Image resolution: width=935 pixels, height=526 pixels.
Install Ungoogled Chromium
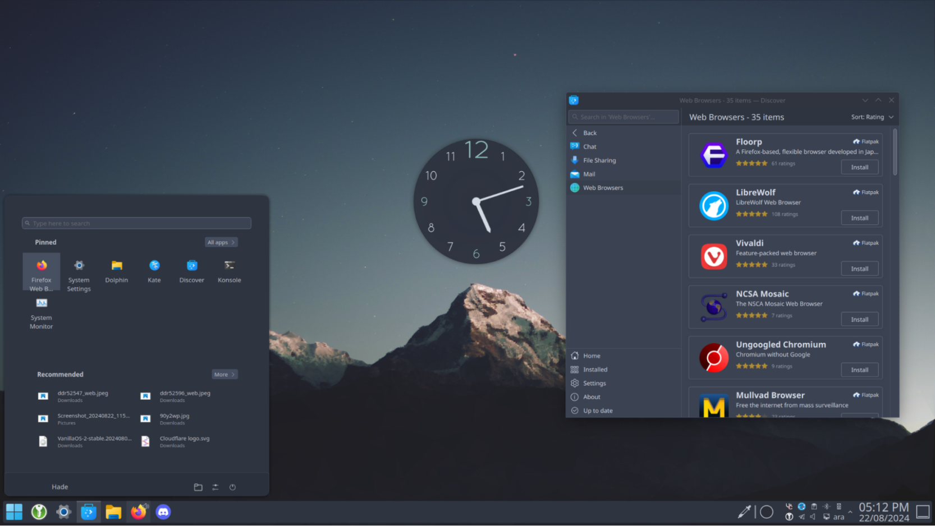(859, 370)
